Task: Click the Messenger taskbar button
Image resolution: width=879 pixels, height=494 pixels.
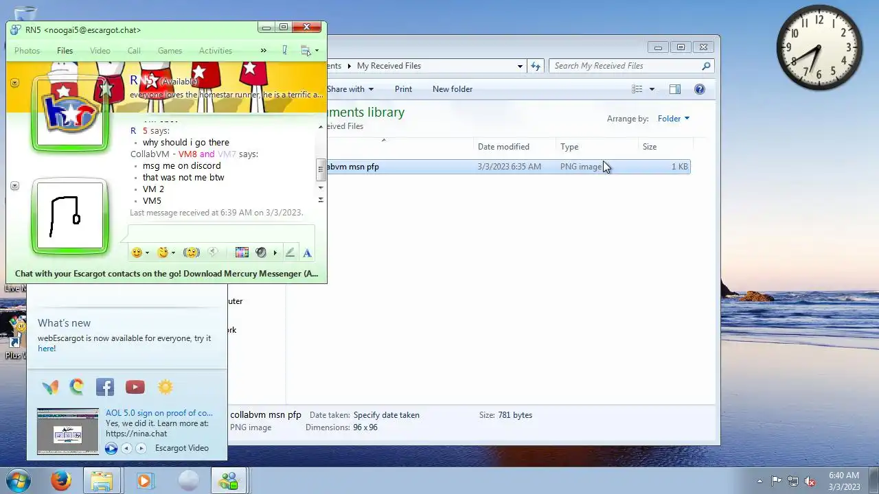Action: pyautogui.click(x=229, y=481)
